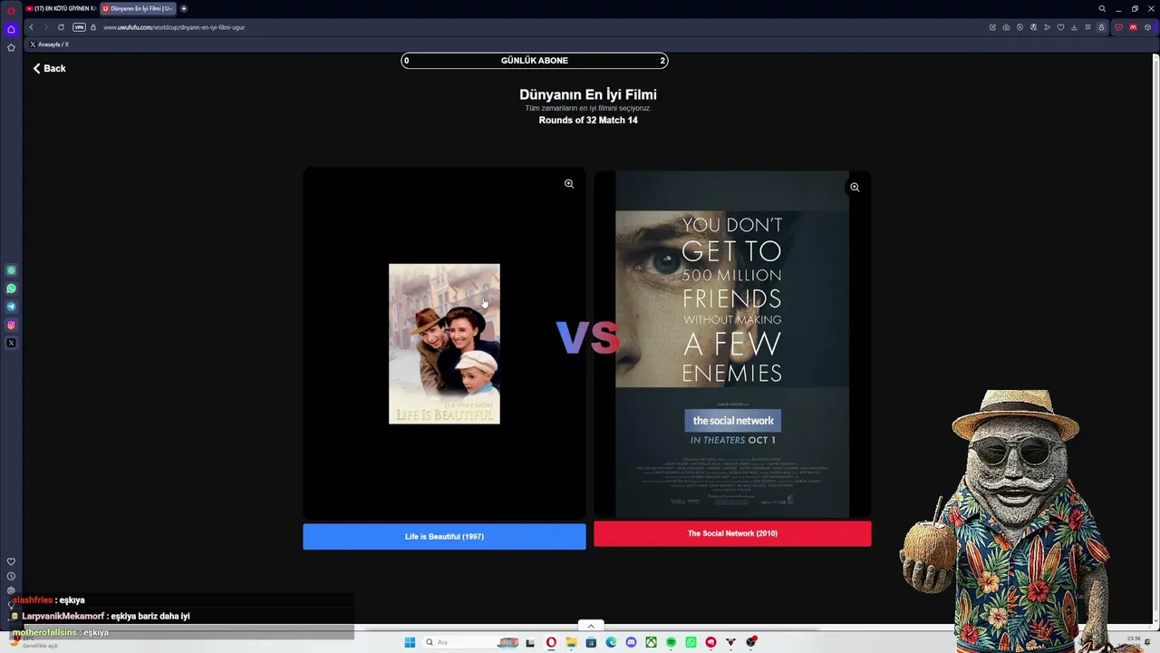Open the Xbox app from the taskbar
Image resolution: width=1160 pixels, height=653 pixels.
pos(651,642)
